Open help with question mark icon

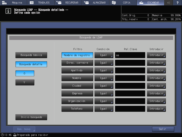177,2
